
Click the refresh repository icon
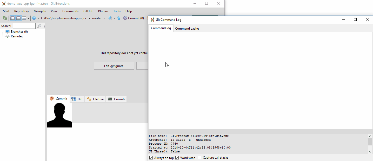tap(5, 18)
